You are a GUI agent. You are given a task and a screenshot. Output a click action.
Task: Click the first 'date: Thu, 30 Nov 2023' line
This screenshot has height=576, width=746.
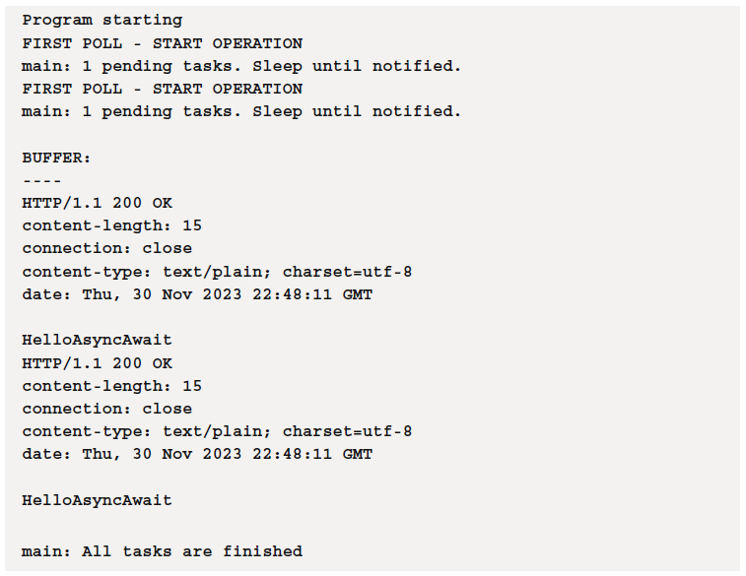[197, 294]
